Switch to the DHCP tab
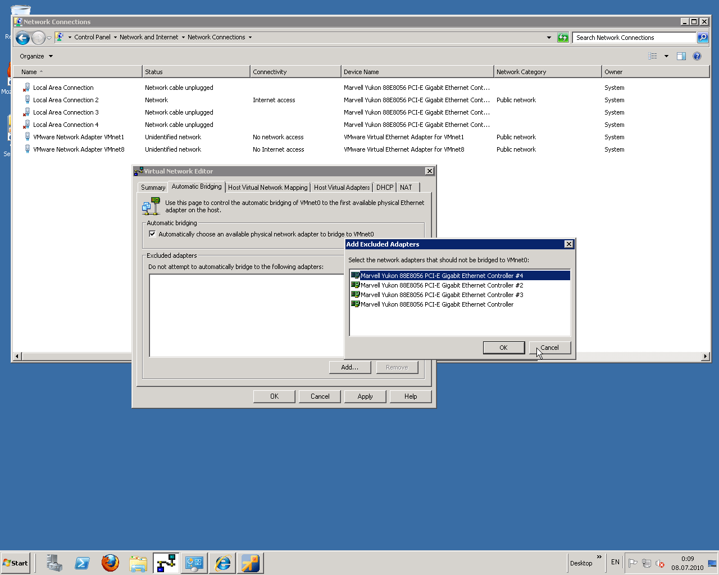 pos(385,188)
